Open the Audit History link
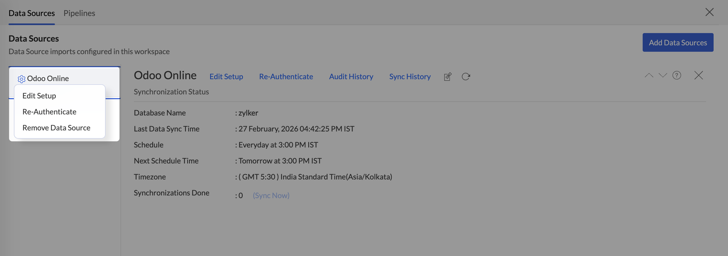The height and width of the screenshot is (256, 728). [351, 77]
